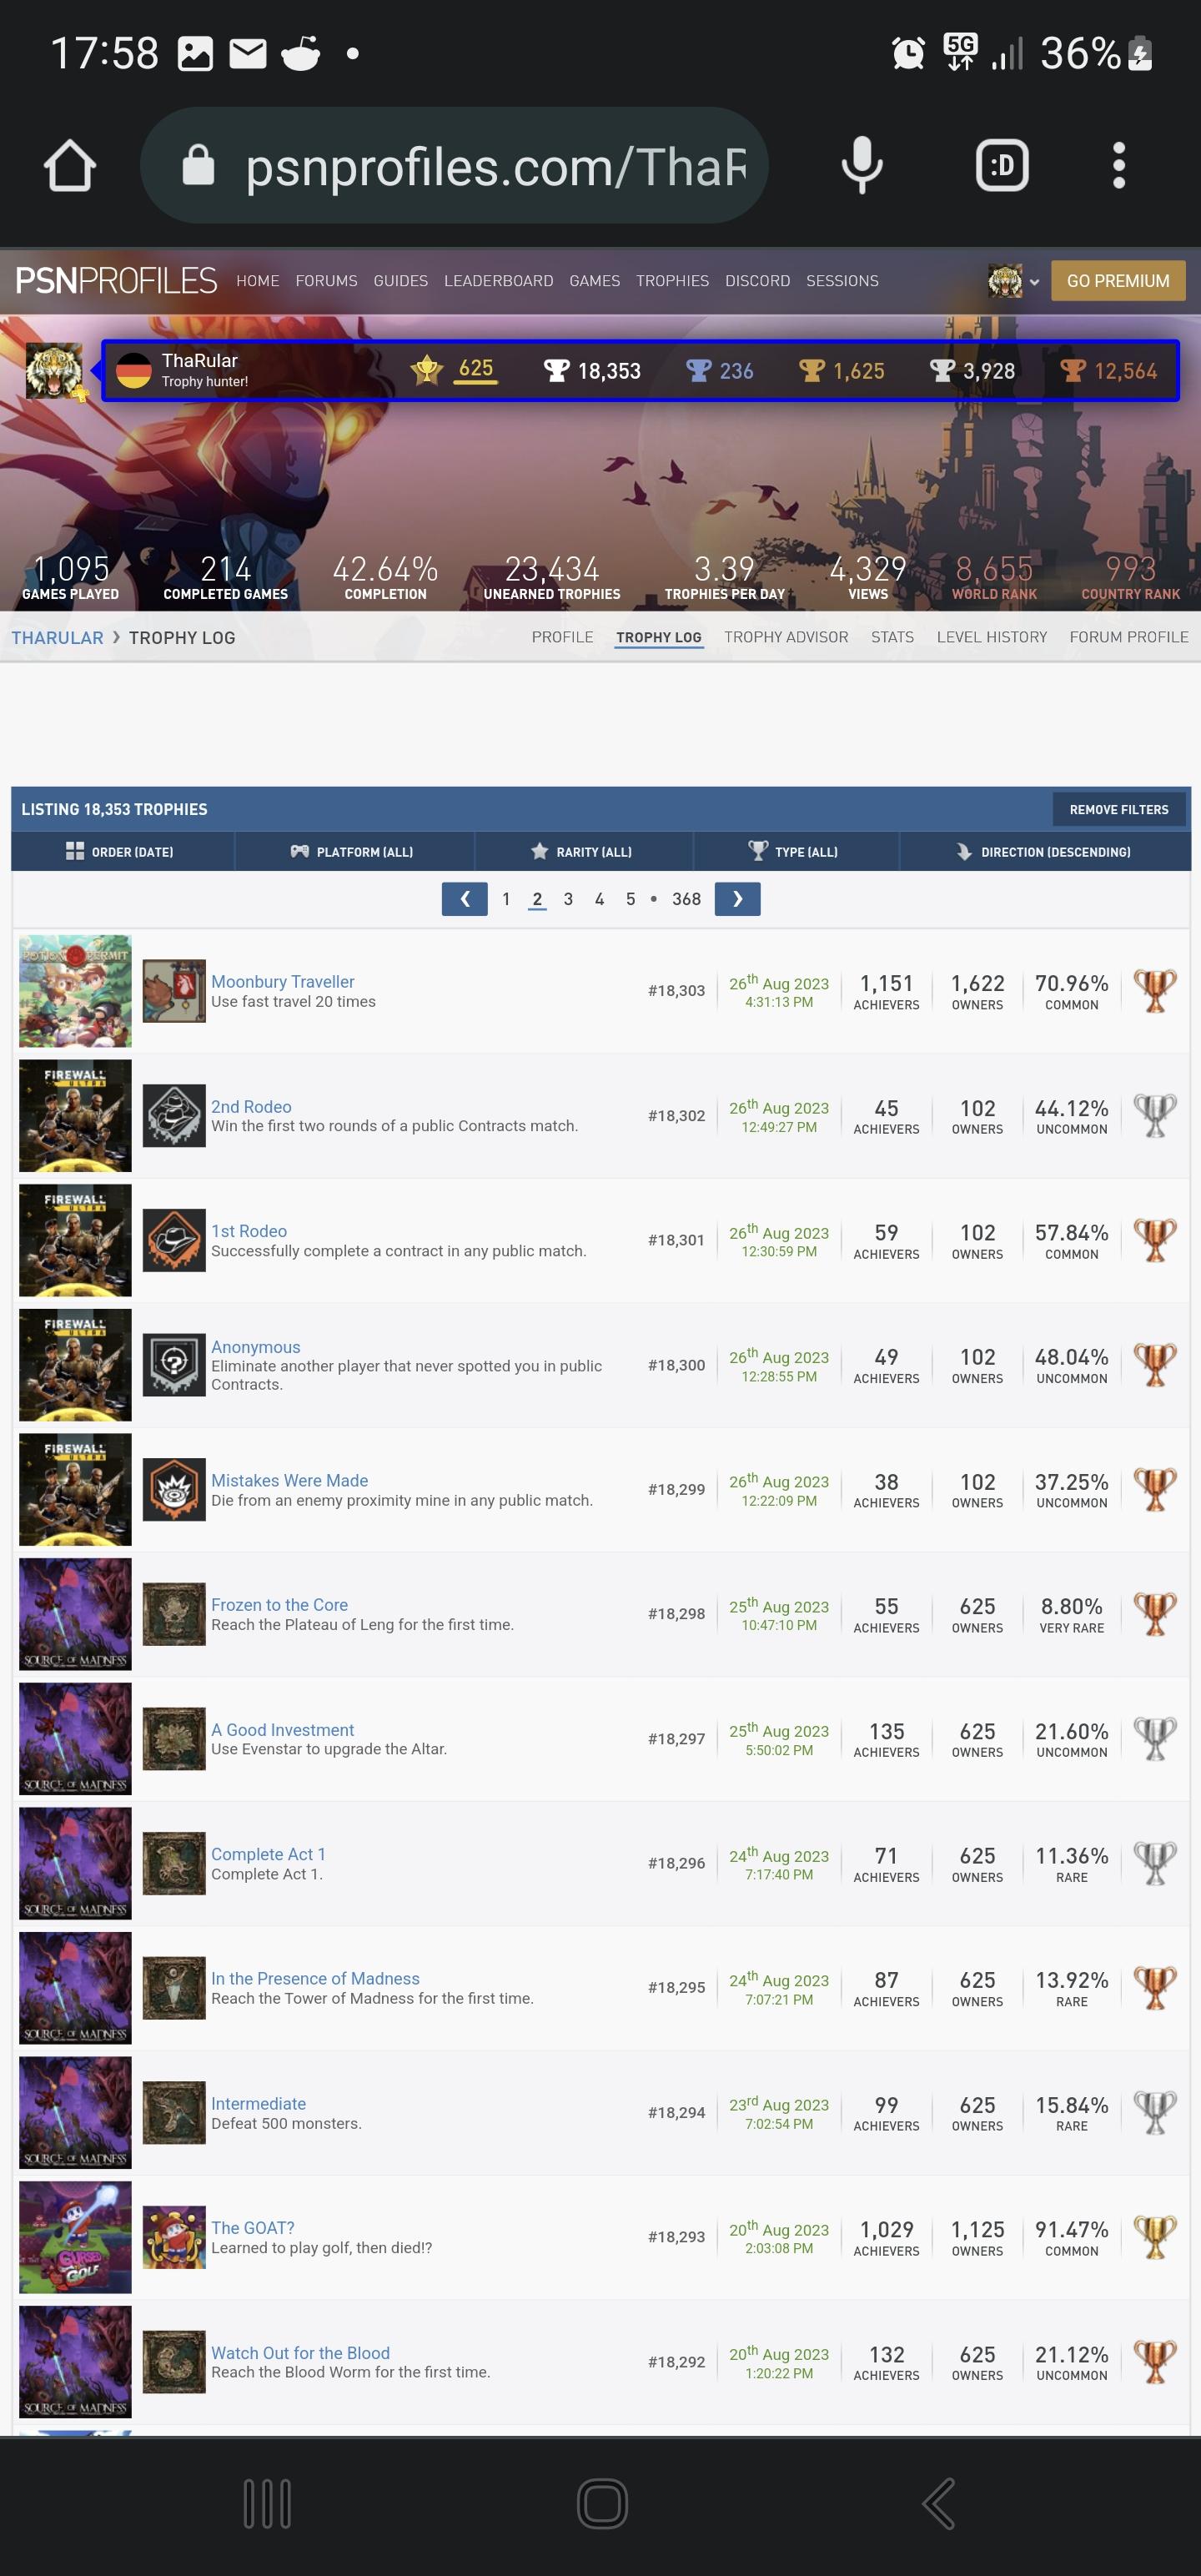
Task: Open the browser three-dot menu
Action: [1119, 166]
